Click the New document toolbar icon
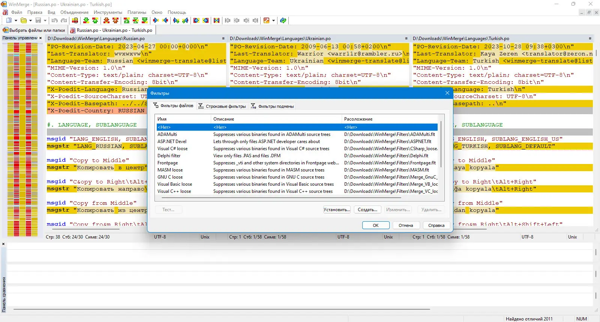The height and width of the screenshot is (322, 600). [x=9, y=21]
